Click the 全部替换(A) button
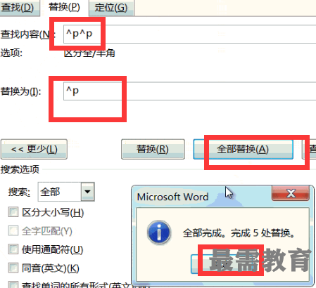The width and height of the screenshot is (316, 288). click(243, 149)
